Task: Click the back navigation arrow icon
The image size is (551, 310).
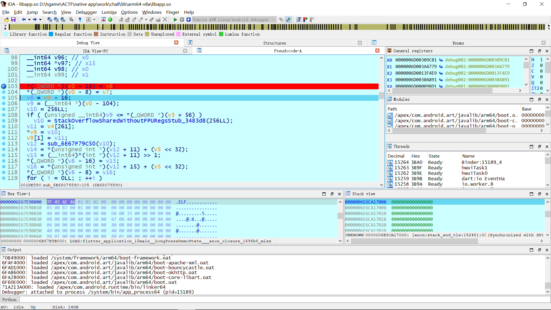Action: 24,20
